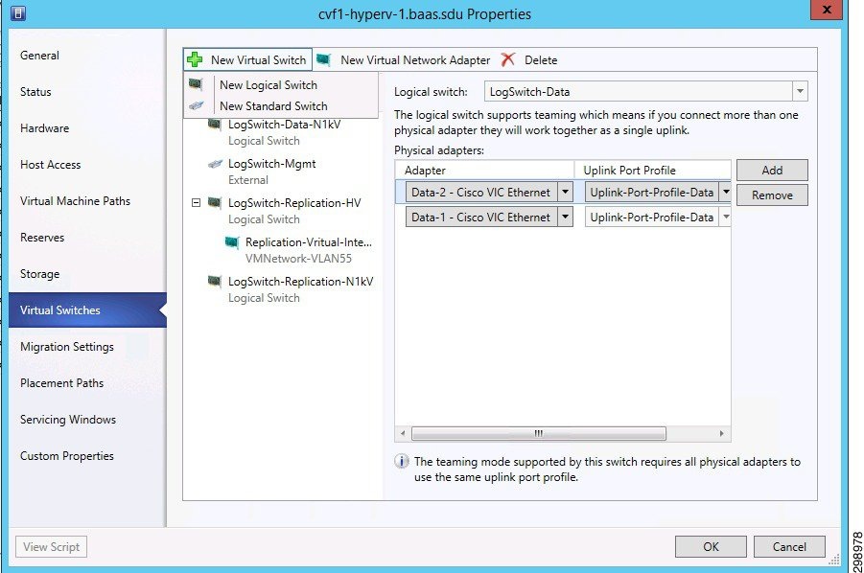The width and height of the screenshot is (864, 573).
Task: Click the adapters table scroll right arrow
Action: click(x=721, y=434)
